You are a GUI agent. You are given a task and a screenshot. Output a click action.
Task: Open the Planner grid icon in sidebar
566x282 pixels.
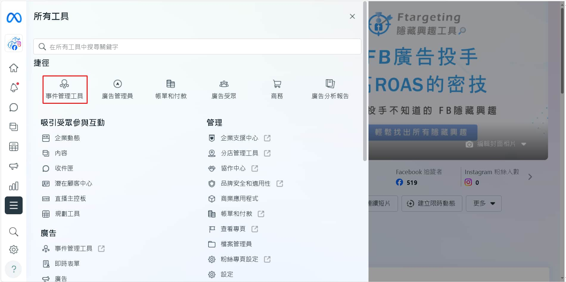[x=14, y=146]
